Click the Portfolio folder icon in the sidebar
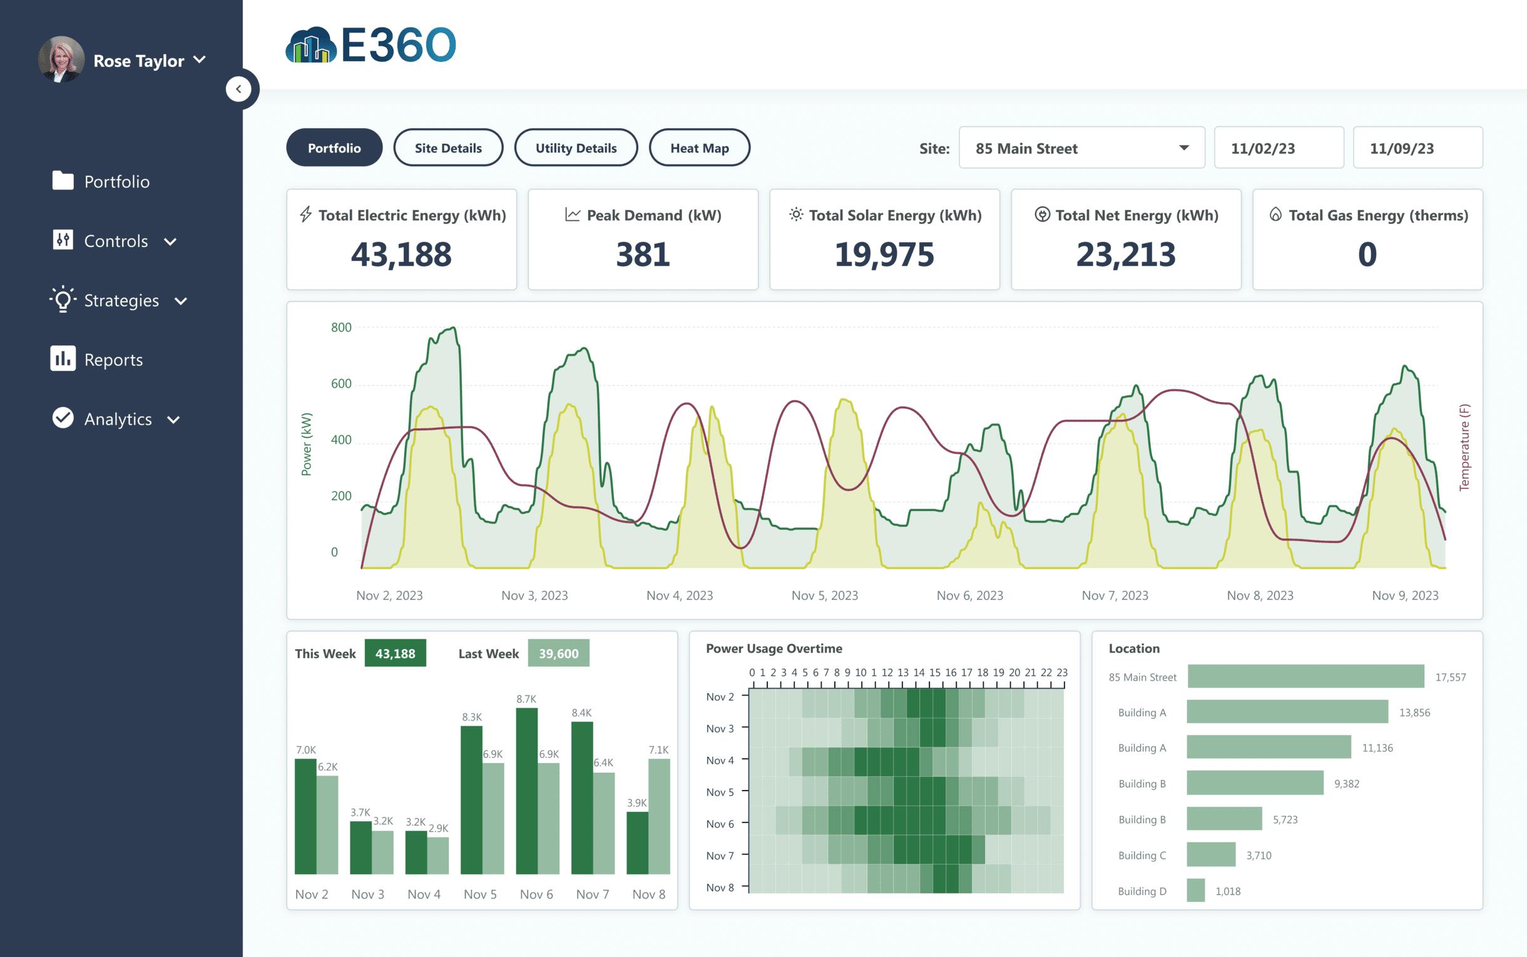 point(64,181)
